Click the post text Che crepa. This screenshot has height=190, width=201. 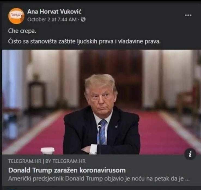point(22,31)
